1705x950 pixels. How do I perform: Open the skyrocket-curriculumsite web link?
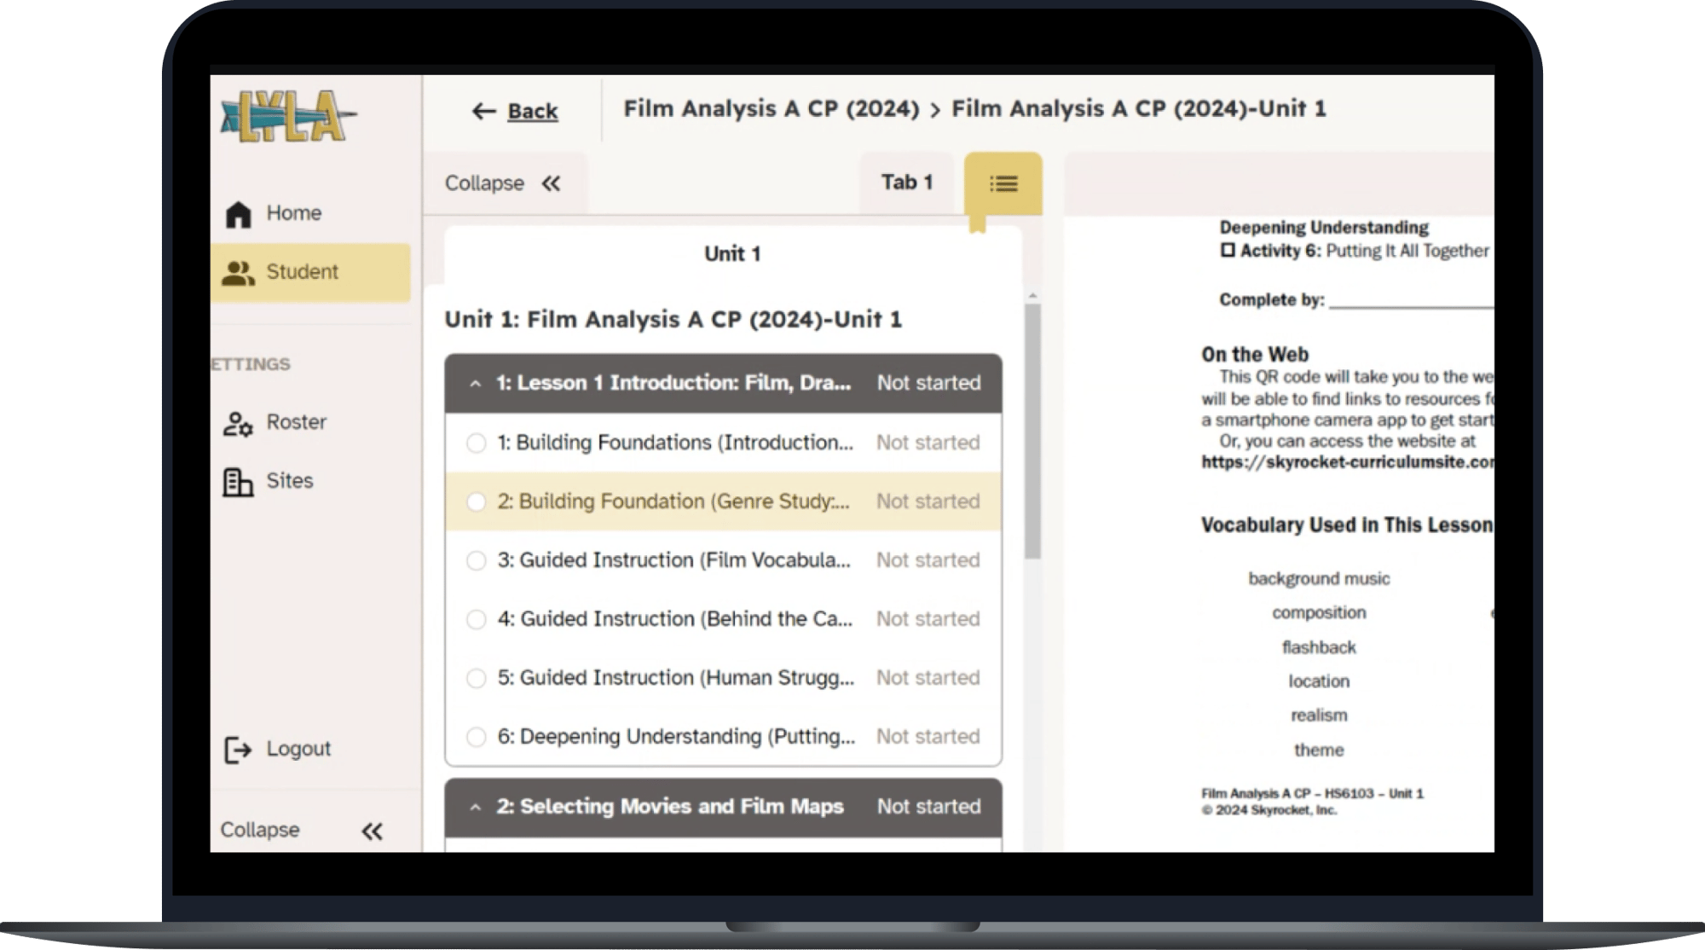coord(1347,462)
